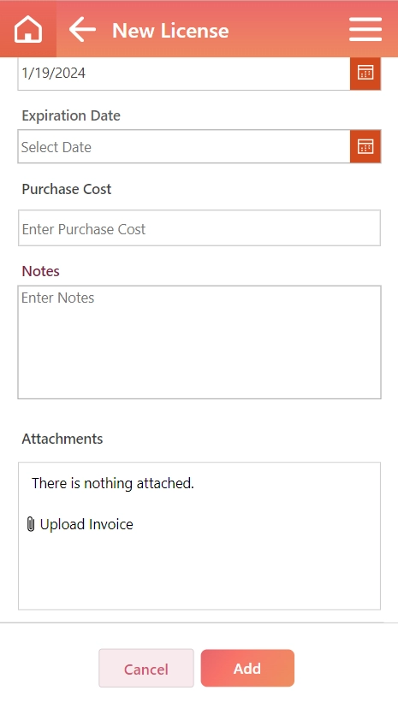Click into the Enter Purchase Cost field

point(199,228)
